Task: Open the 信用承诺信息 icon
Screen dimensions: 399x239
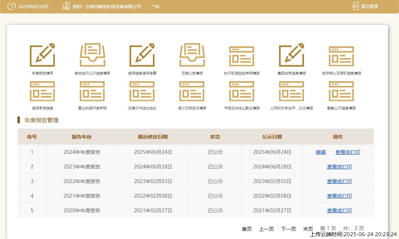Action: 42,91
